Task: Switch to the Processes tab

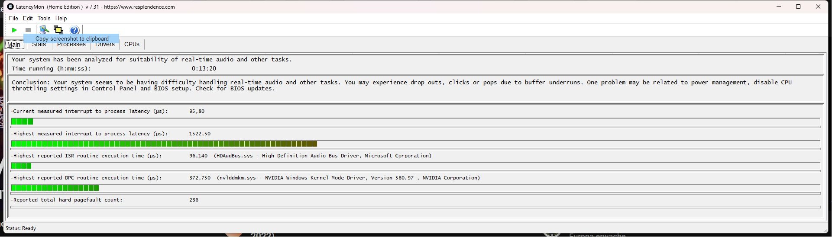Action: 71,45
